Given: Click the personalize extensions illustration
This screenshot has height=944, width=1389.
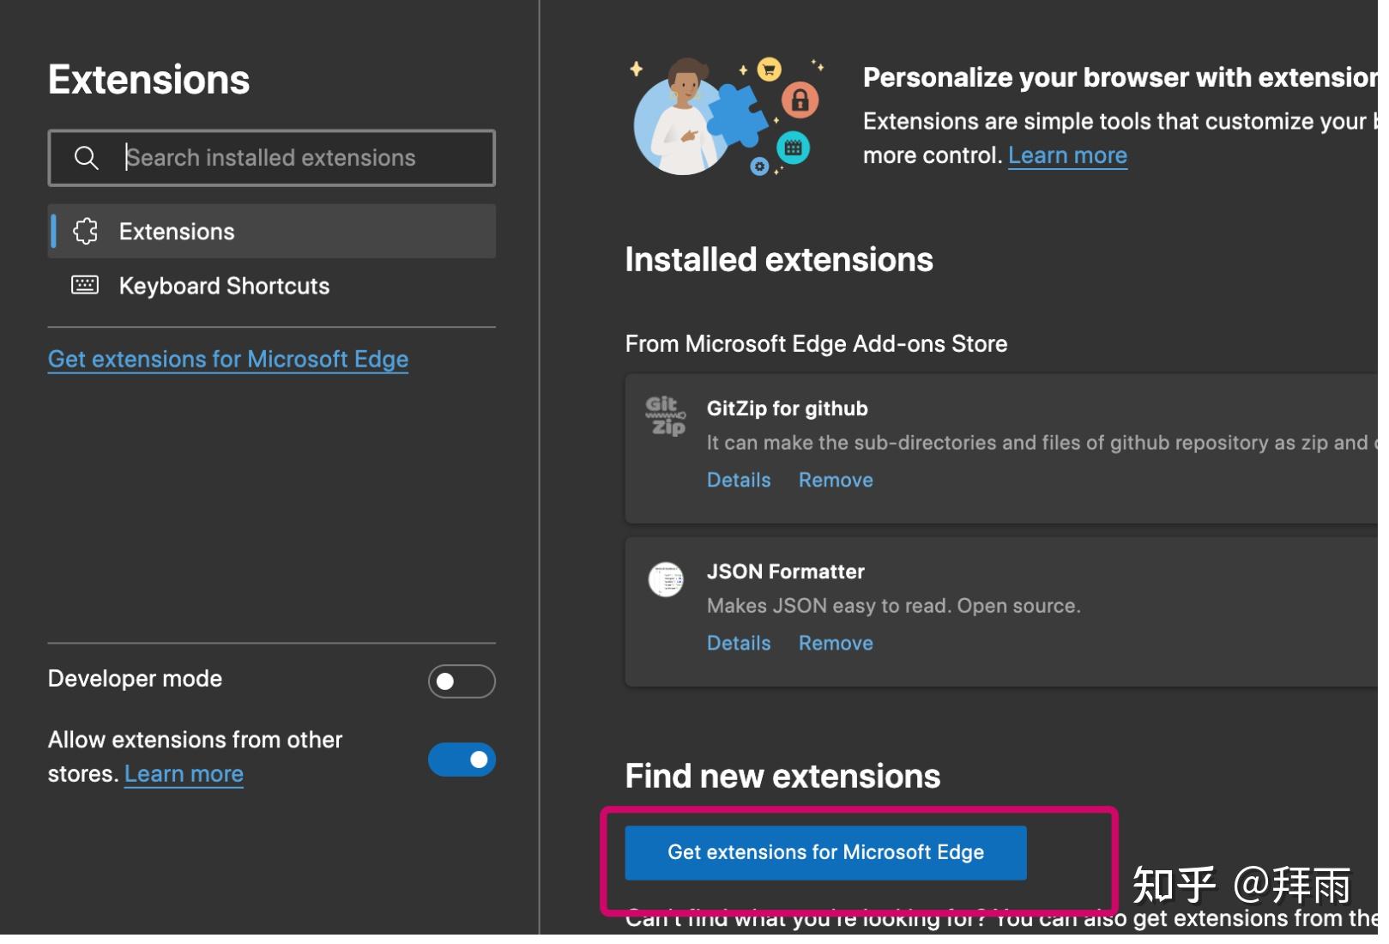Looking at the screenshot, I should tap(725, 116).
